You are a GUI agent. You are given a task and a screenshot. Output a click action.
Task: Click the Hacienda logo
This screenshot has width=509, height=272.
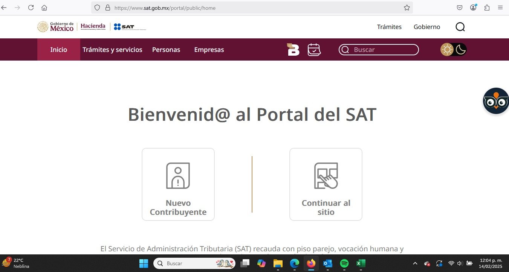(x=93, y=26)
